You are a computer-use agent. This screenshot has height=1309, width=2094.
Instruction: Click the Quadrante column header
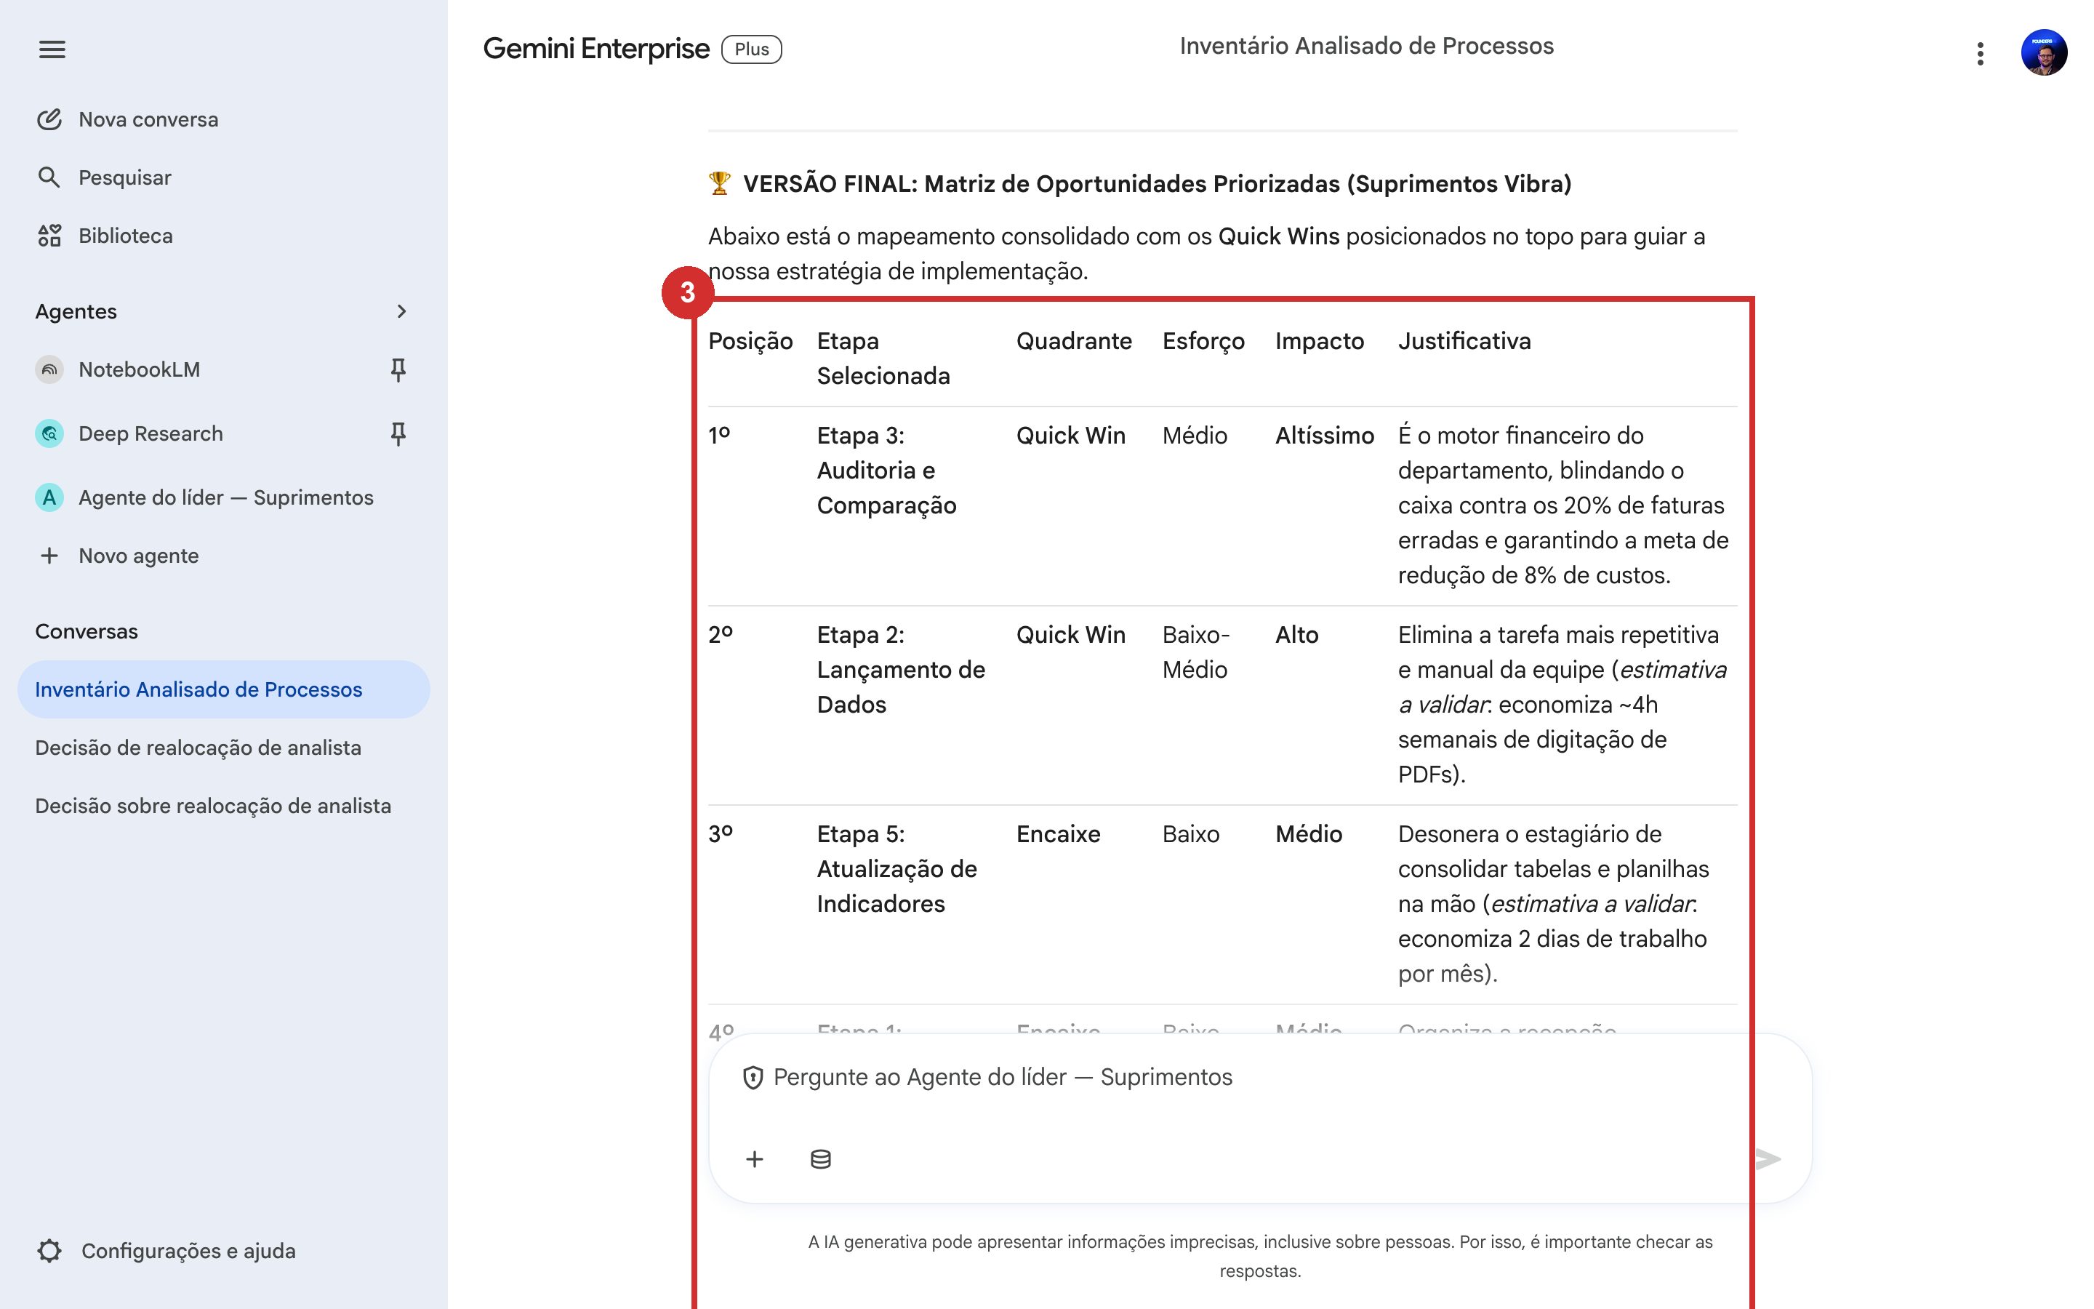tap(1074, 341)
